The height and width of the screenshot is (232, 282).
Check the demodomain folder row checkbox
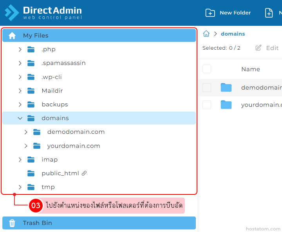(207, 88)
